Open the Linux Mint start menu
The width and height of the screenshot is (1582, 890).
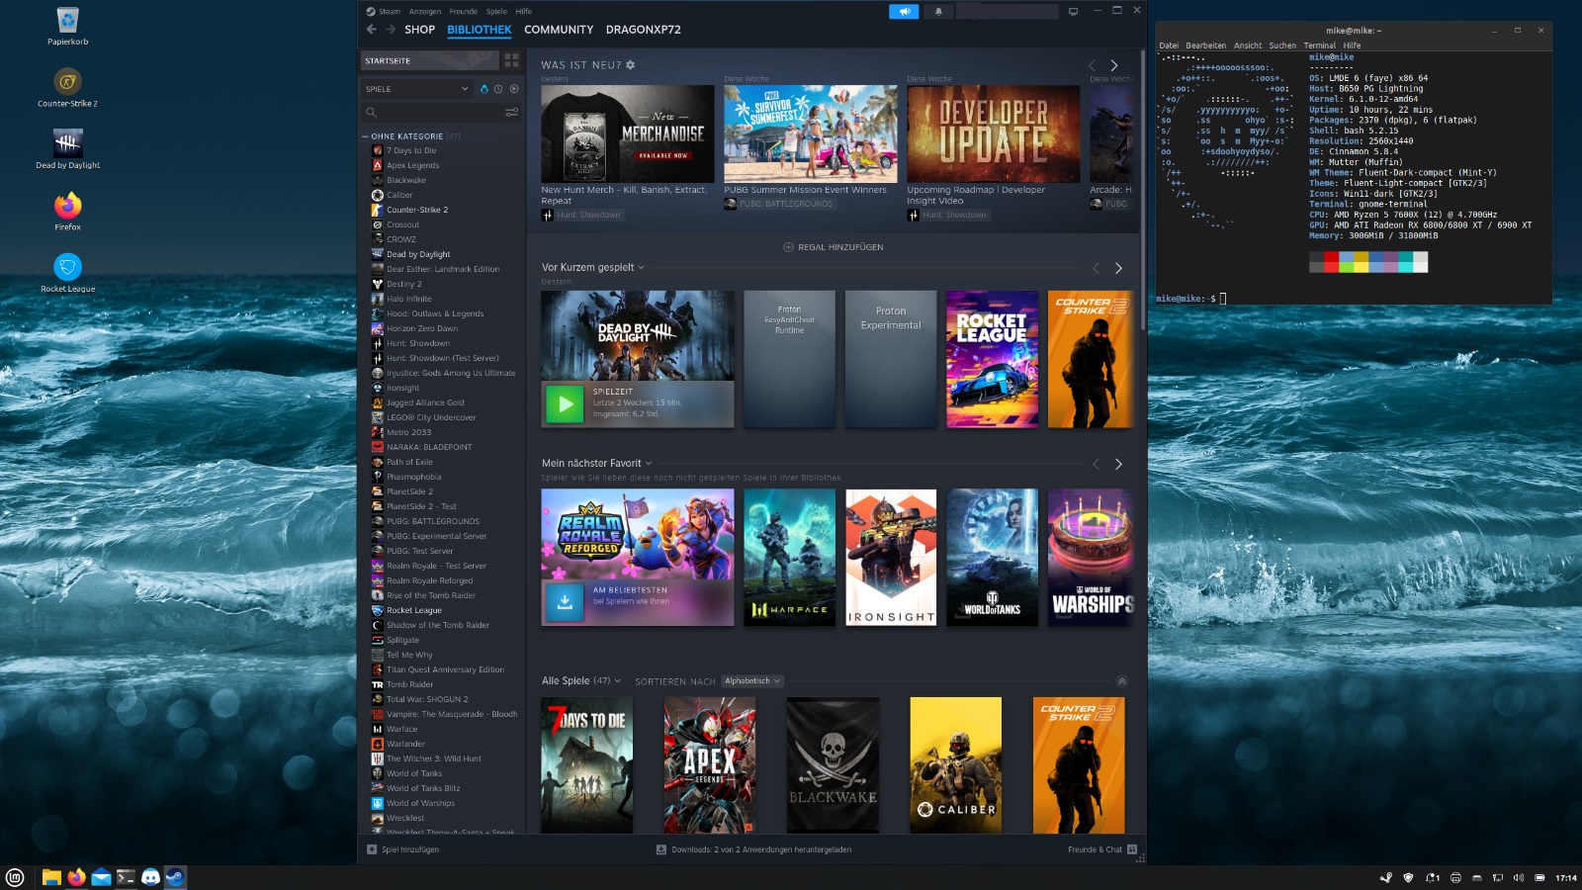pyautogui.click(x=14, y=877)
